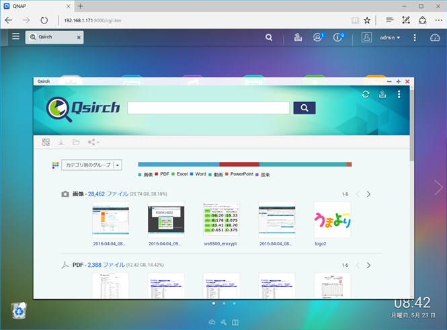This screenshot has width=447, height=330.
Task: Go to next page of PDF results
Action: pyautogui.click(x=368, y=265)
